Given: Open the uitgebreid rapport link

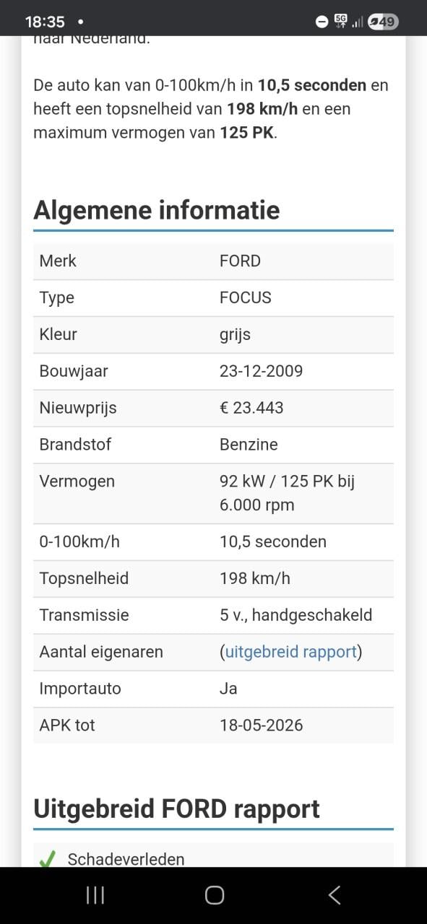Looking at the screenshot, I should tap(290, 651).
